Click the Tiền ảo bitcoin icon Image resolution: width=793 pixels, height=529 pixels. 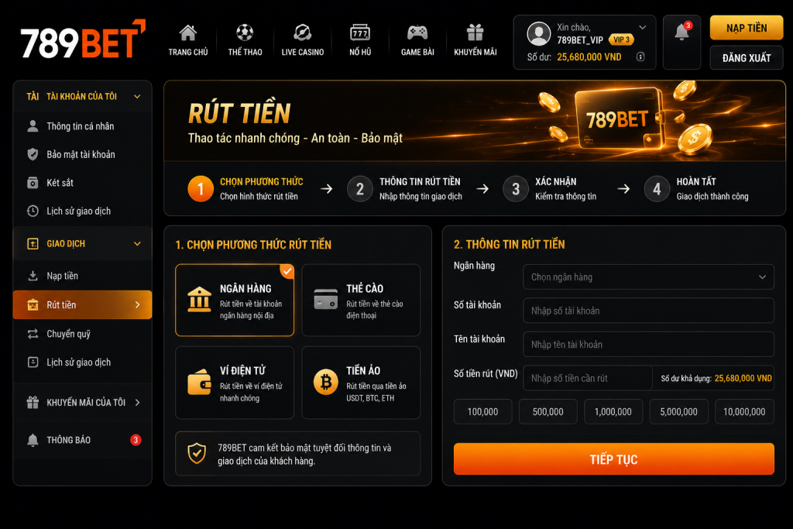tap(326, 382)
